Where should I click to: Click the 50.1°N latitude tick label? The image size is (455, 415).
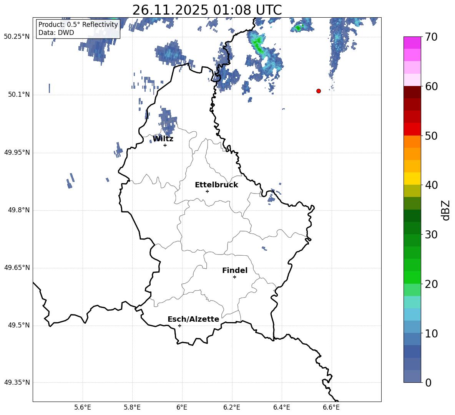click(18, 94)
